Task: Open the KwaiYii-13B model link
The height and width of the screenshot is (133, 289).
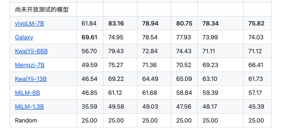Action: (x=31, y=79)
